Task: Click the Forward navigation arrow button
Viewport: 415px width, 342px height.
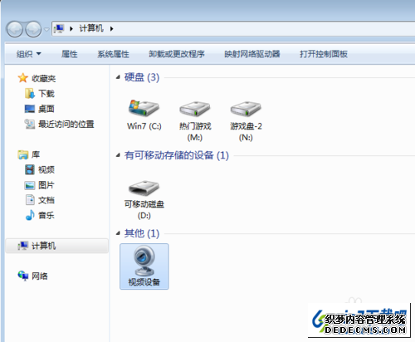Action: [x=33, y=29]
